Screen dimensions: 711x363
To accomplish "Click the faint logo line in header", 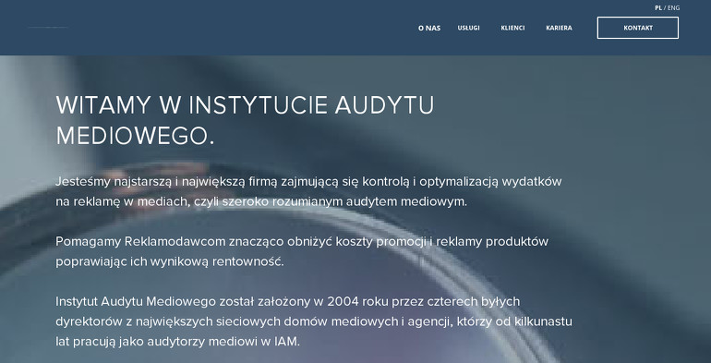I will [48, 27].
